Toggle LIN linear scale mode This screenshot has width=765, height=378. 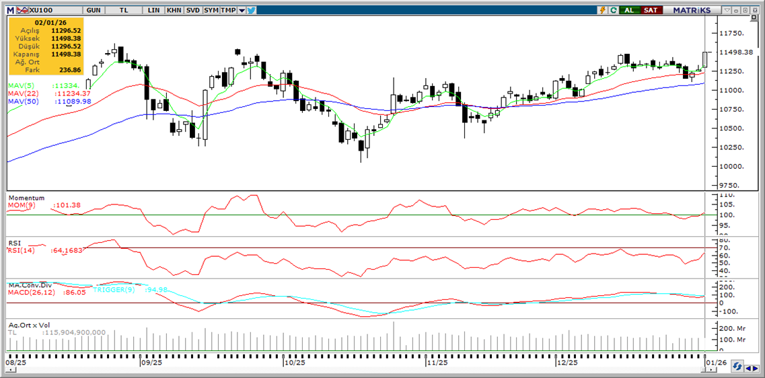[154, 10]
